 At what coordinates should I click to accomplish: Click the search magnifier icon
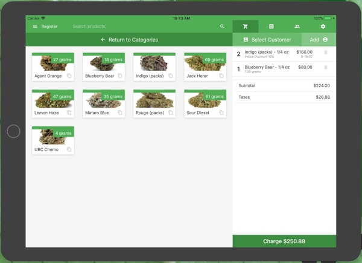[x=222, y=26]
